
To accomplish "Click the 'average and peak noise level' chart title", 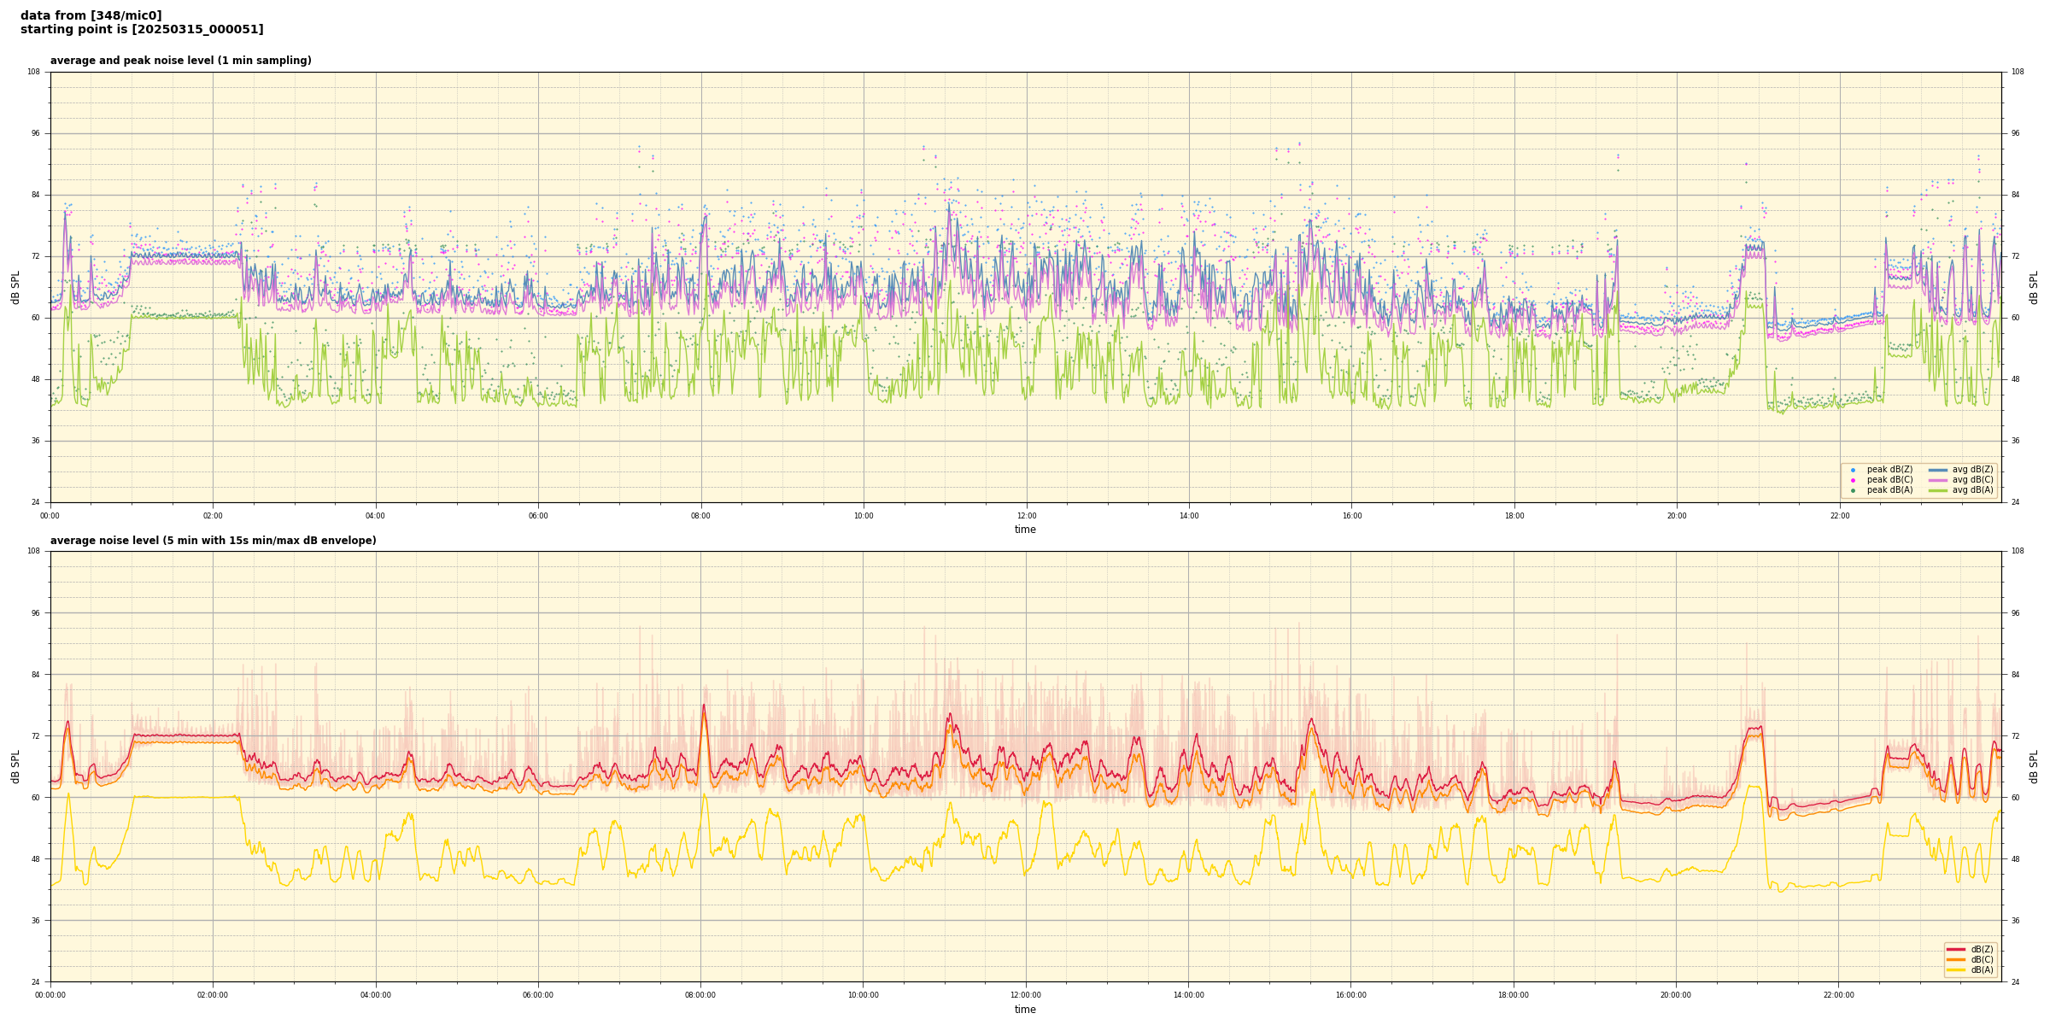I will point(180,61).
